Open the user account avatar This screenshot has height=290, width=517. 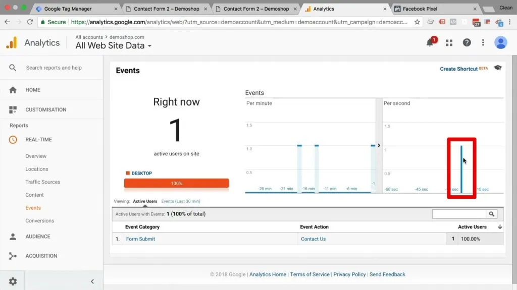point(500,42)
